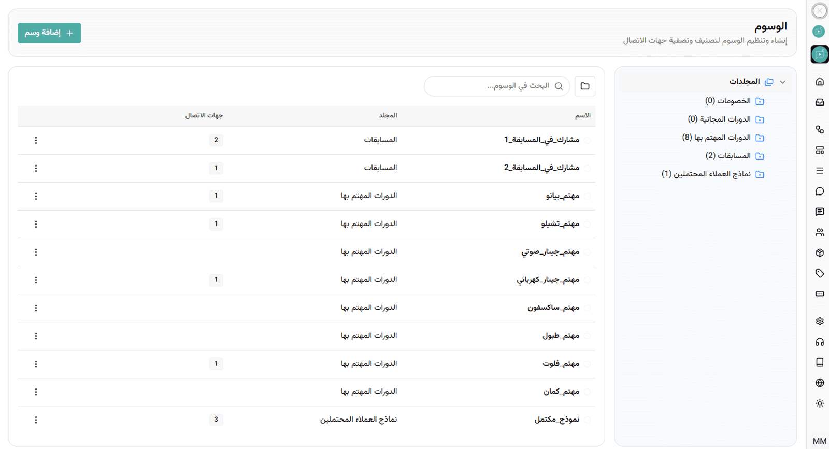Click the black-framed workspace logo in sidebar
This screenshot has width=829, height=449.
[820, 54]
